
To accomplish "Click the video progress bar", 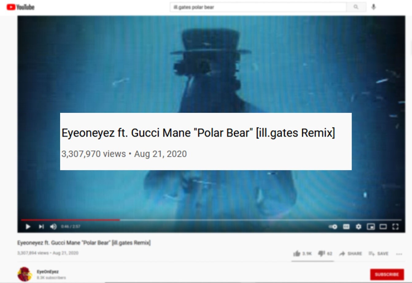I will point(211,220).
